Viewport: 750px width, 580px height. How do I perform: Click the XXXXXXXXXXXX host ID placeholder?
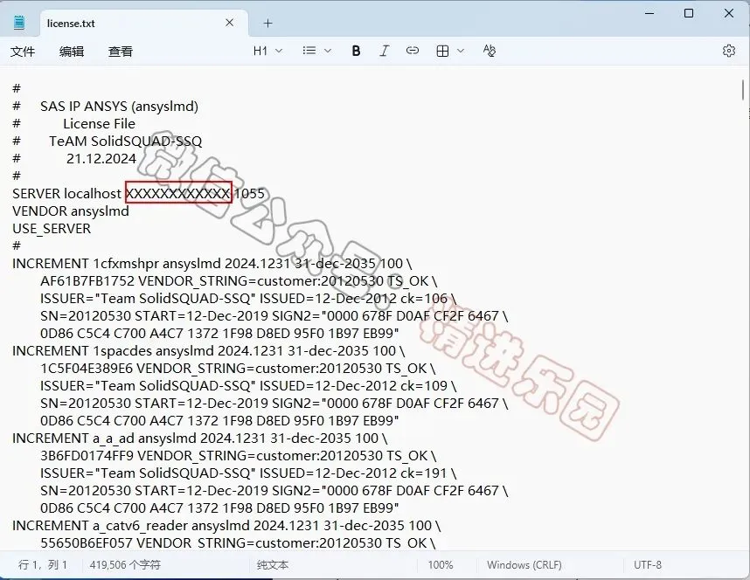178,193
